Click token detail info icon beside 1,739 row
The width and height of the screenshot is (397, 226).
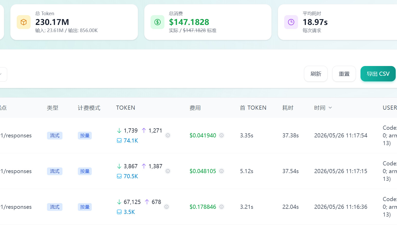(168, 135)
